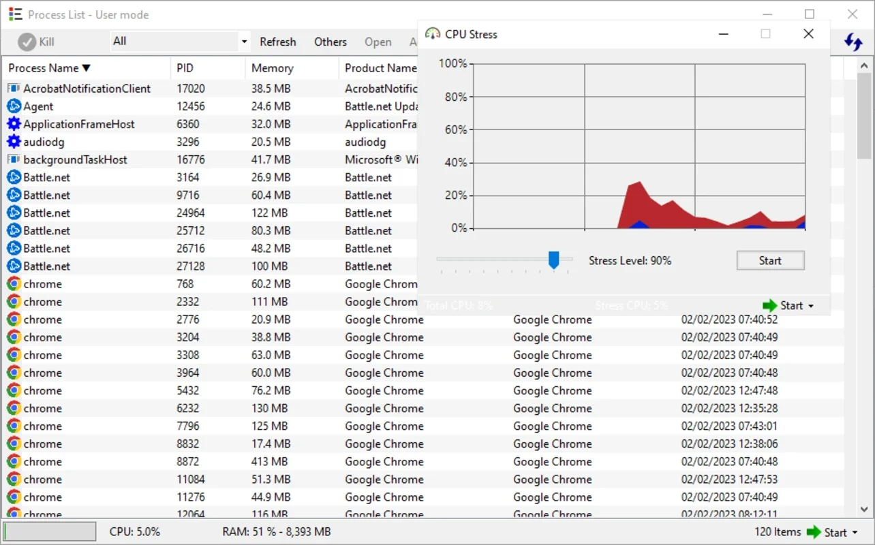
Task: Click chrome icon for PID 3308
Action: click(14, 355)
